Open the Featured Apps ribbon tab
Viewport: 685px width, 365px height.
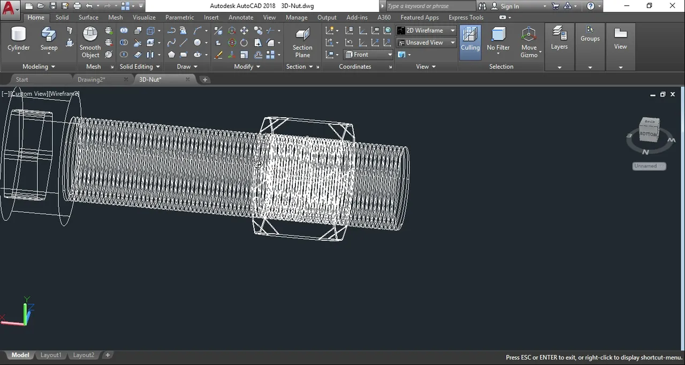click(x=420, y=17)
